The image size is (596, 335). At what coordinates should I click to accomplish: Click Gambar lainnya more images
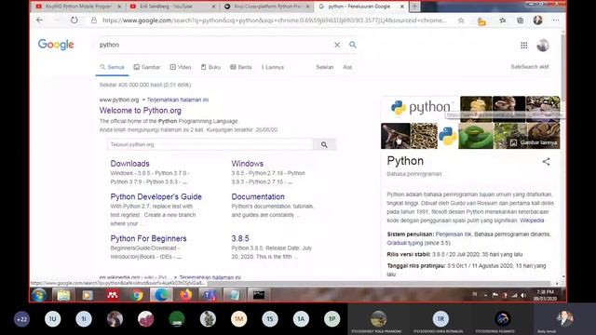click(535, 142)
